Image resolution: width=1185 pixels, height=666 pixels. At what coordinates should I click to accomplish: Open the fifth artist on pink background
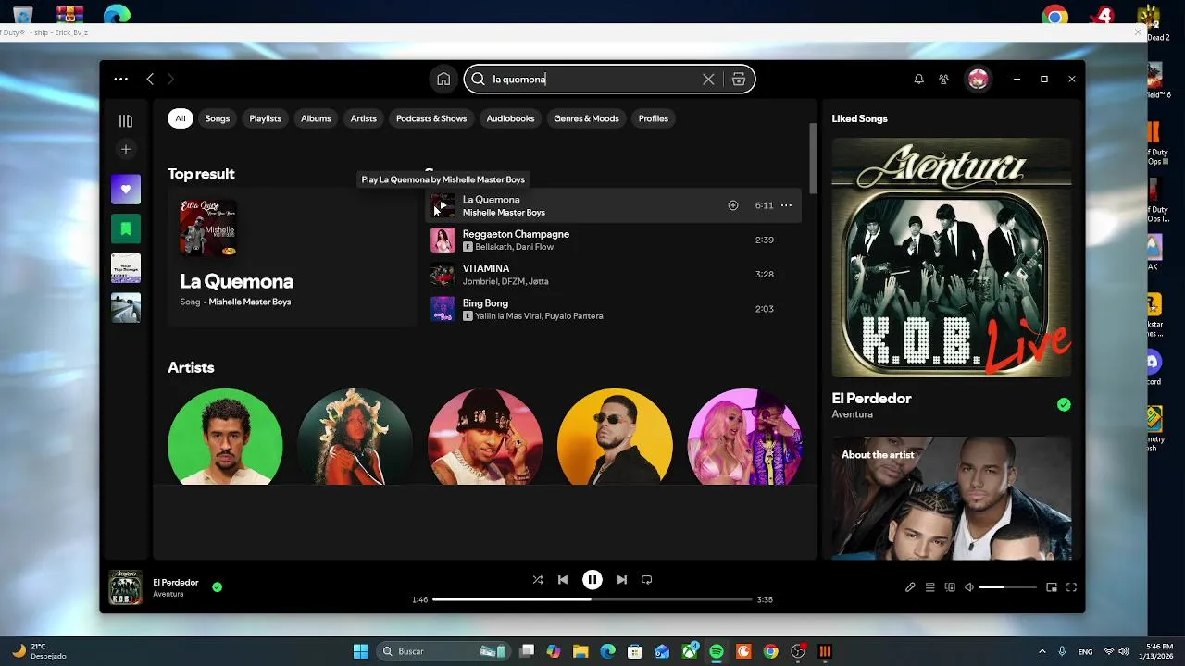coord(744,437)
